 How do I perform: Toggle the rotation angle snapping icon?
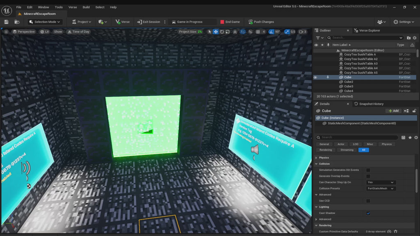click(x=271, y=32)
